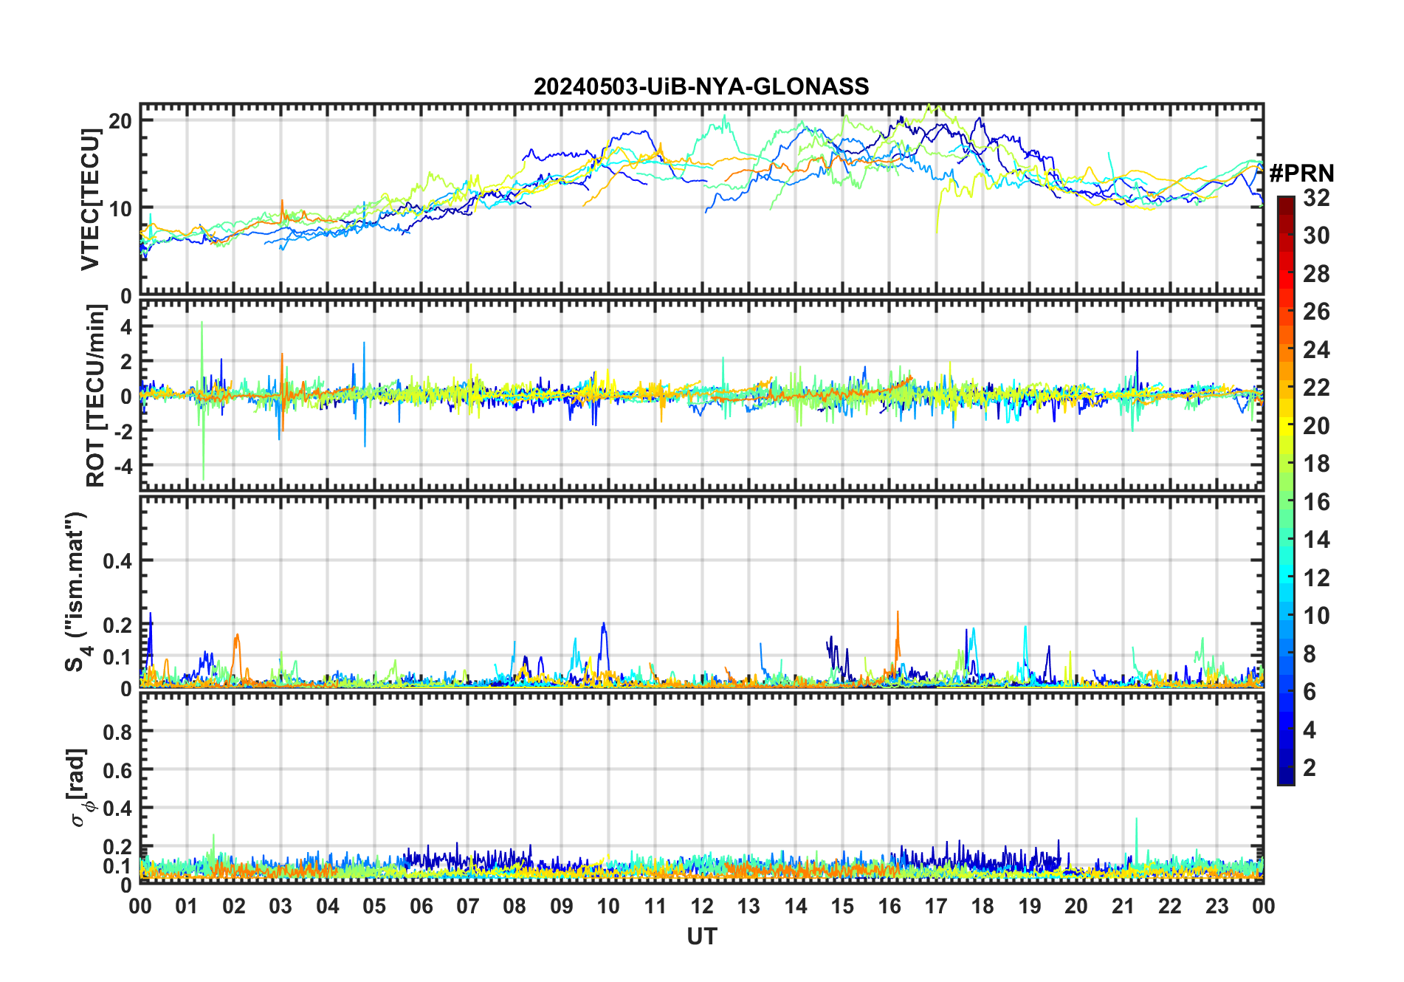
Task: Click the #PRN colorbar title
Action: (1301, 174)
